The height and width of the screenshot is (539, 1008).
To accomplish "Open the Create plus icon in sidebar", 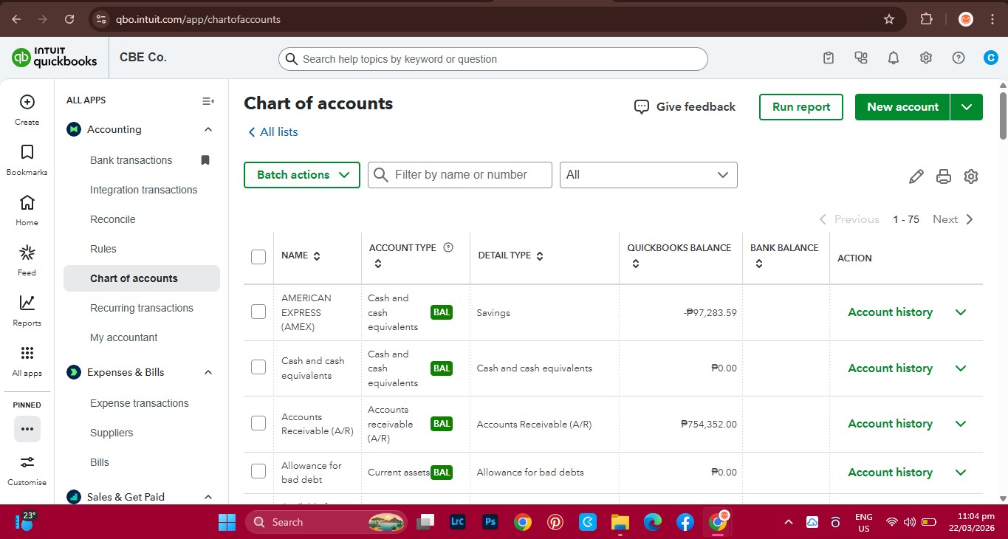I will tap(27, 102).
